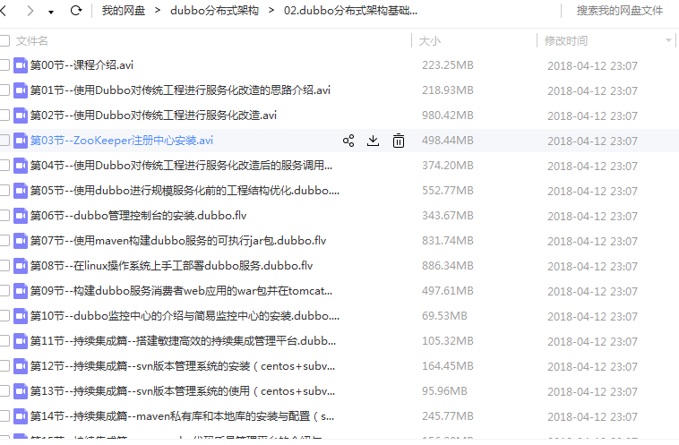Click the 980.42MB size cell
Screen dimensions: 679x445
[x=448, y=116]
